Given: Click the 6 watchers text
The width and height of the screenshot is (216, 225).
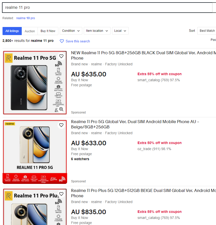Looking at the screenshot, I should (80, 159).
